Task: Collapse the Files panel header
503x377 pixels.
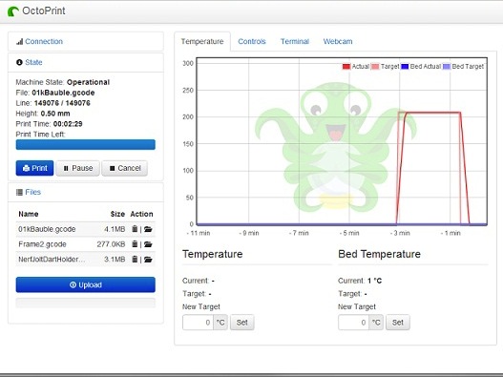Action: point(32,192)
